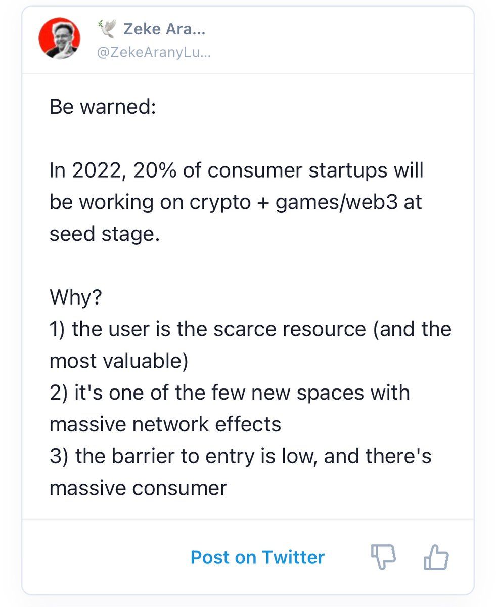The width and height of the screenshot is (496, 607).
Task: Click the line starting "In 2022, 20%"
Action: point(236,171)
